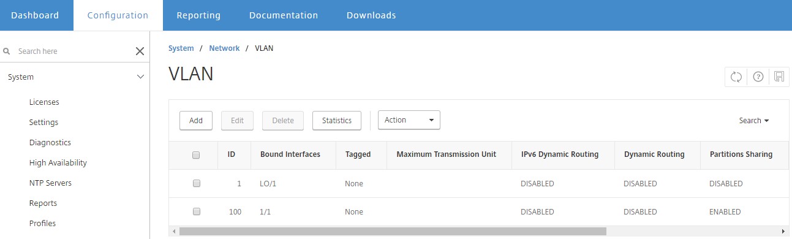Open Profiles in the sidebar
Image resolution: width=792 pixels, height=239 pixels.
click(x=42, y=224)
